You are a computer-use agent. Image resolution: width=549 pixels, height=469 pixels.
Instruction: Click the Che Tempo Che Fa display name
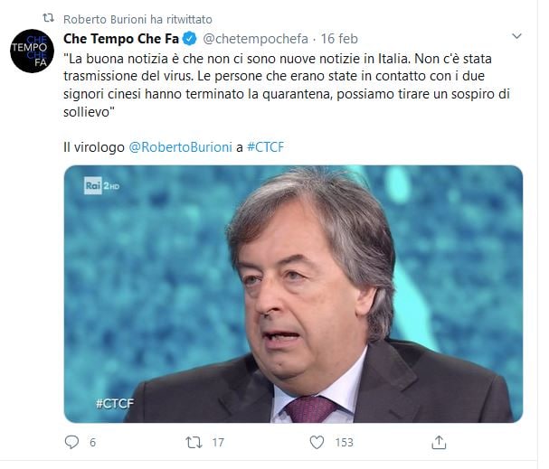(x=121, y=39)
